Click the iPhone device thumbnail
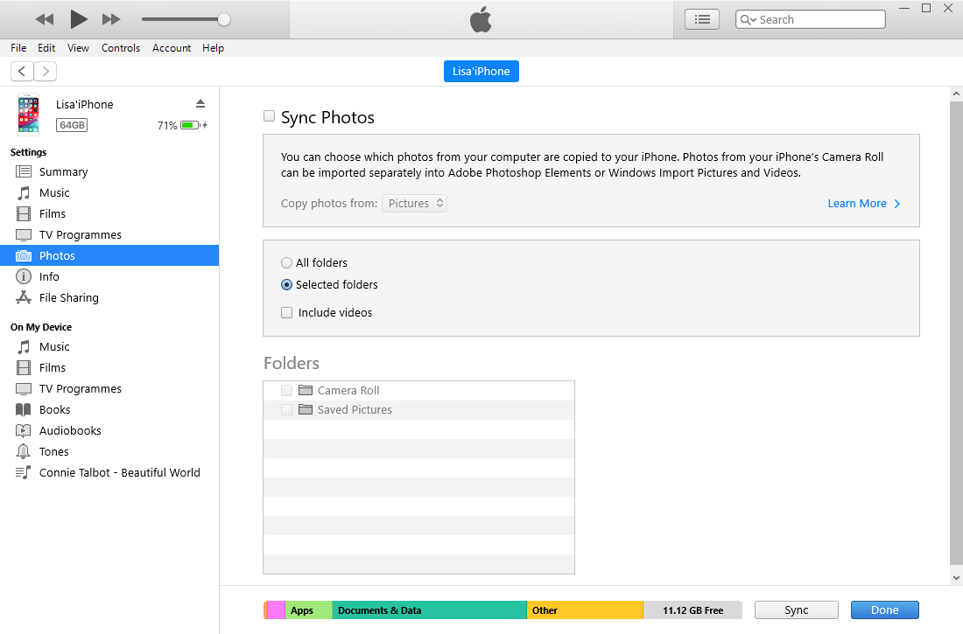 pyautogui.click(x=28, y=115)
